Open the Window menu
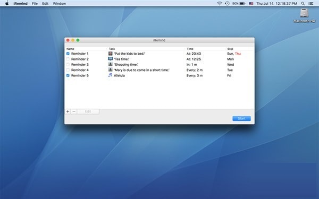This screenshot has width=319, height=199. (x=59, y=4)
